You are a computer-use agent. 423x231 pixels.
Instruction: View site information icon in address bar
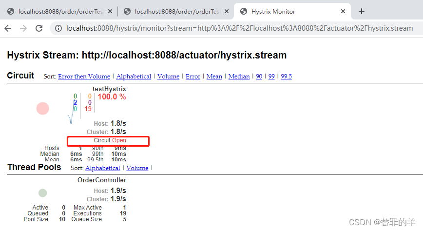pyautogui.click(x=58, y=28)
